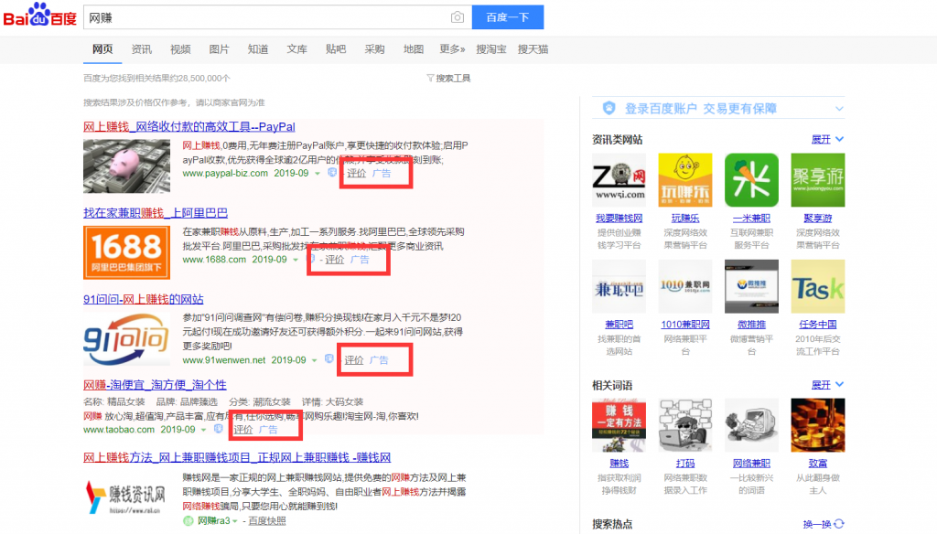Click the 微推推 site icon
This screenshot has height=534, width=937.
click(x=752, y=286)
